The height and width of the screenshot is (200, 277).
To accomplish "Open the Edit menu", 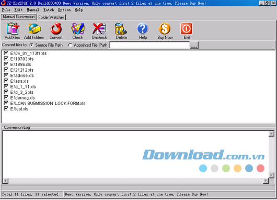I will 18,10.
